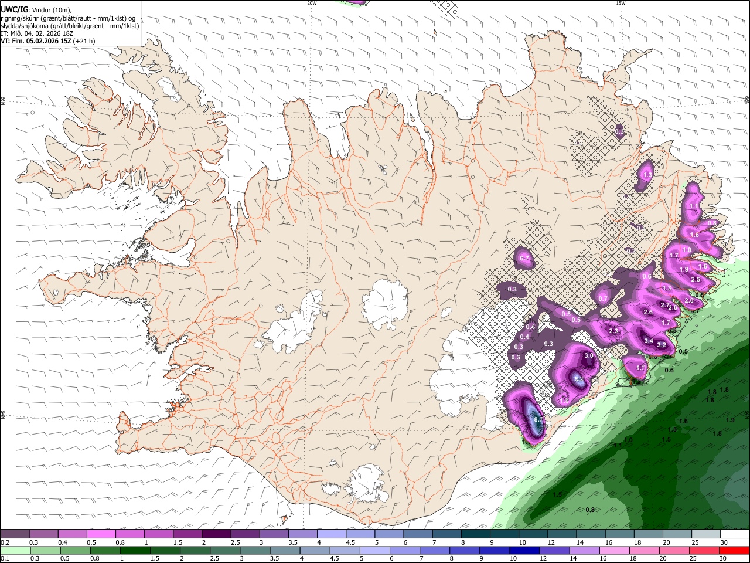
Task: Pick the bright red rain swatch after 30
Action: point(734,550)
